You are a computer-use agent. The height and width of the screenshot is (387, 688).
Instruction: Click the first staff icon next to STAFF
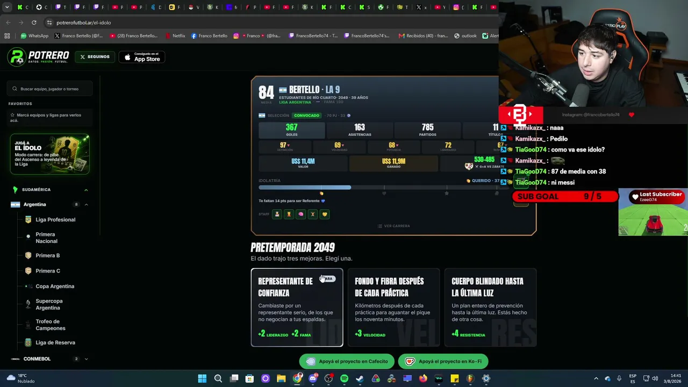click(277, 214)
